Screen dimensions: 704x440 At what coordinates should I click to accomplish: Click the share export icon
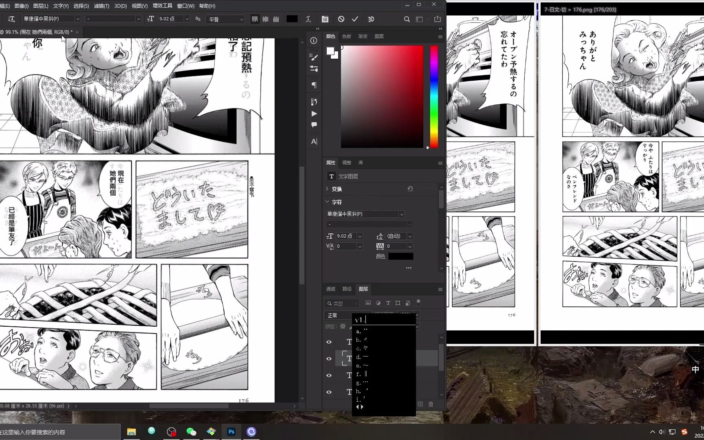tap(438, 19)
